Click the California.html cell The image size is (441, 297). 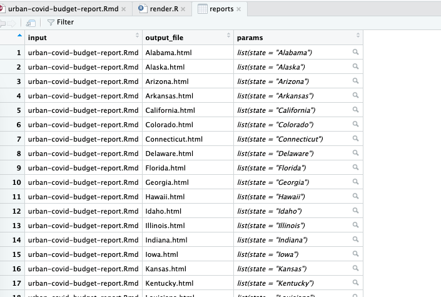point(188,110)
